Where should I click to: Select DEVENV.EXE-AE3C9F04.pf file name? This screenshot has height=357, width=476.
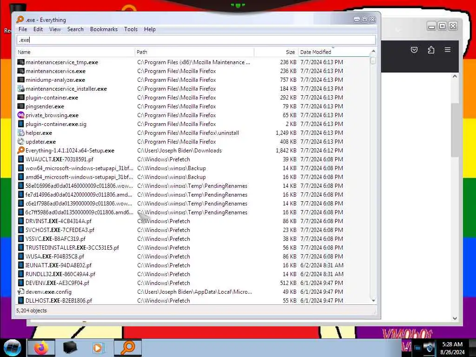57,283
